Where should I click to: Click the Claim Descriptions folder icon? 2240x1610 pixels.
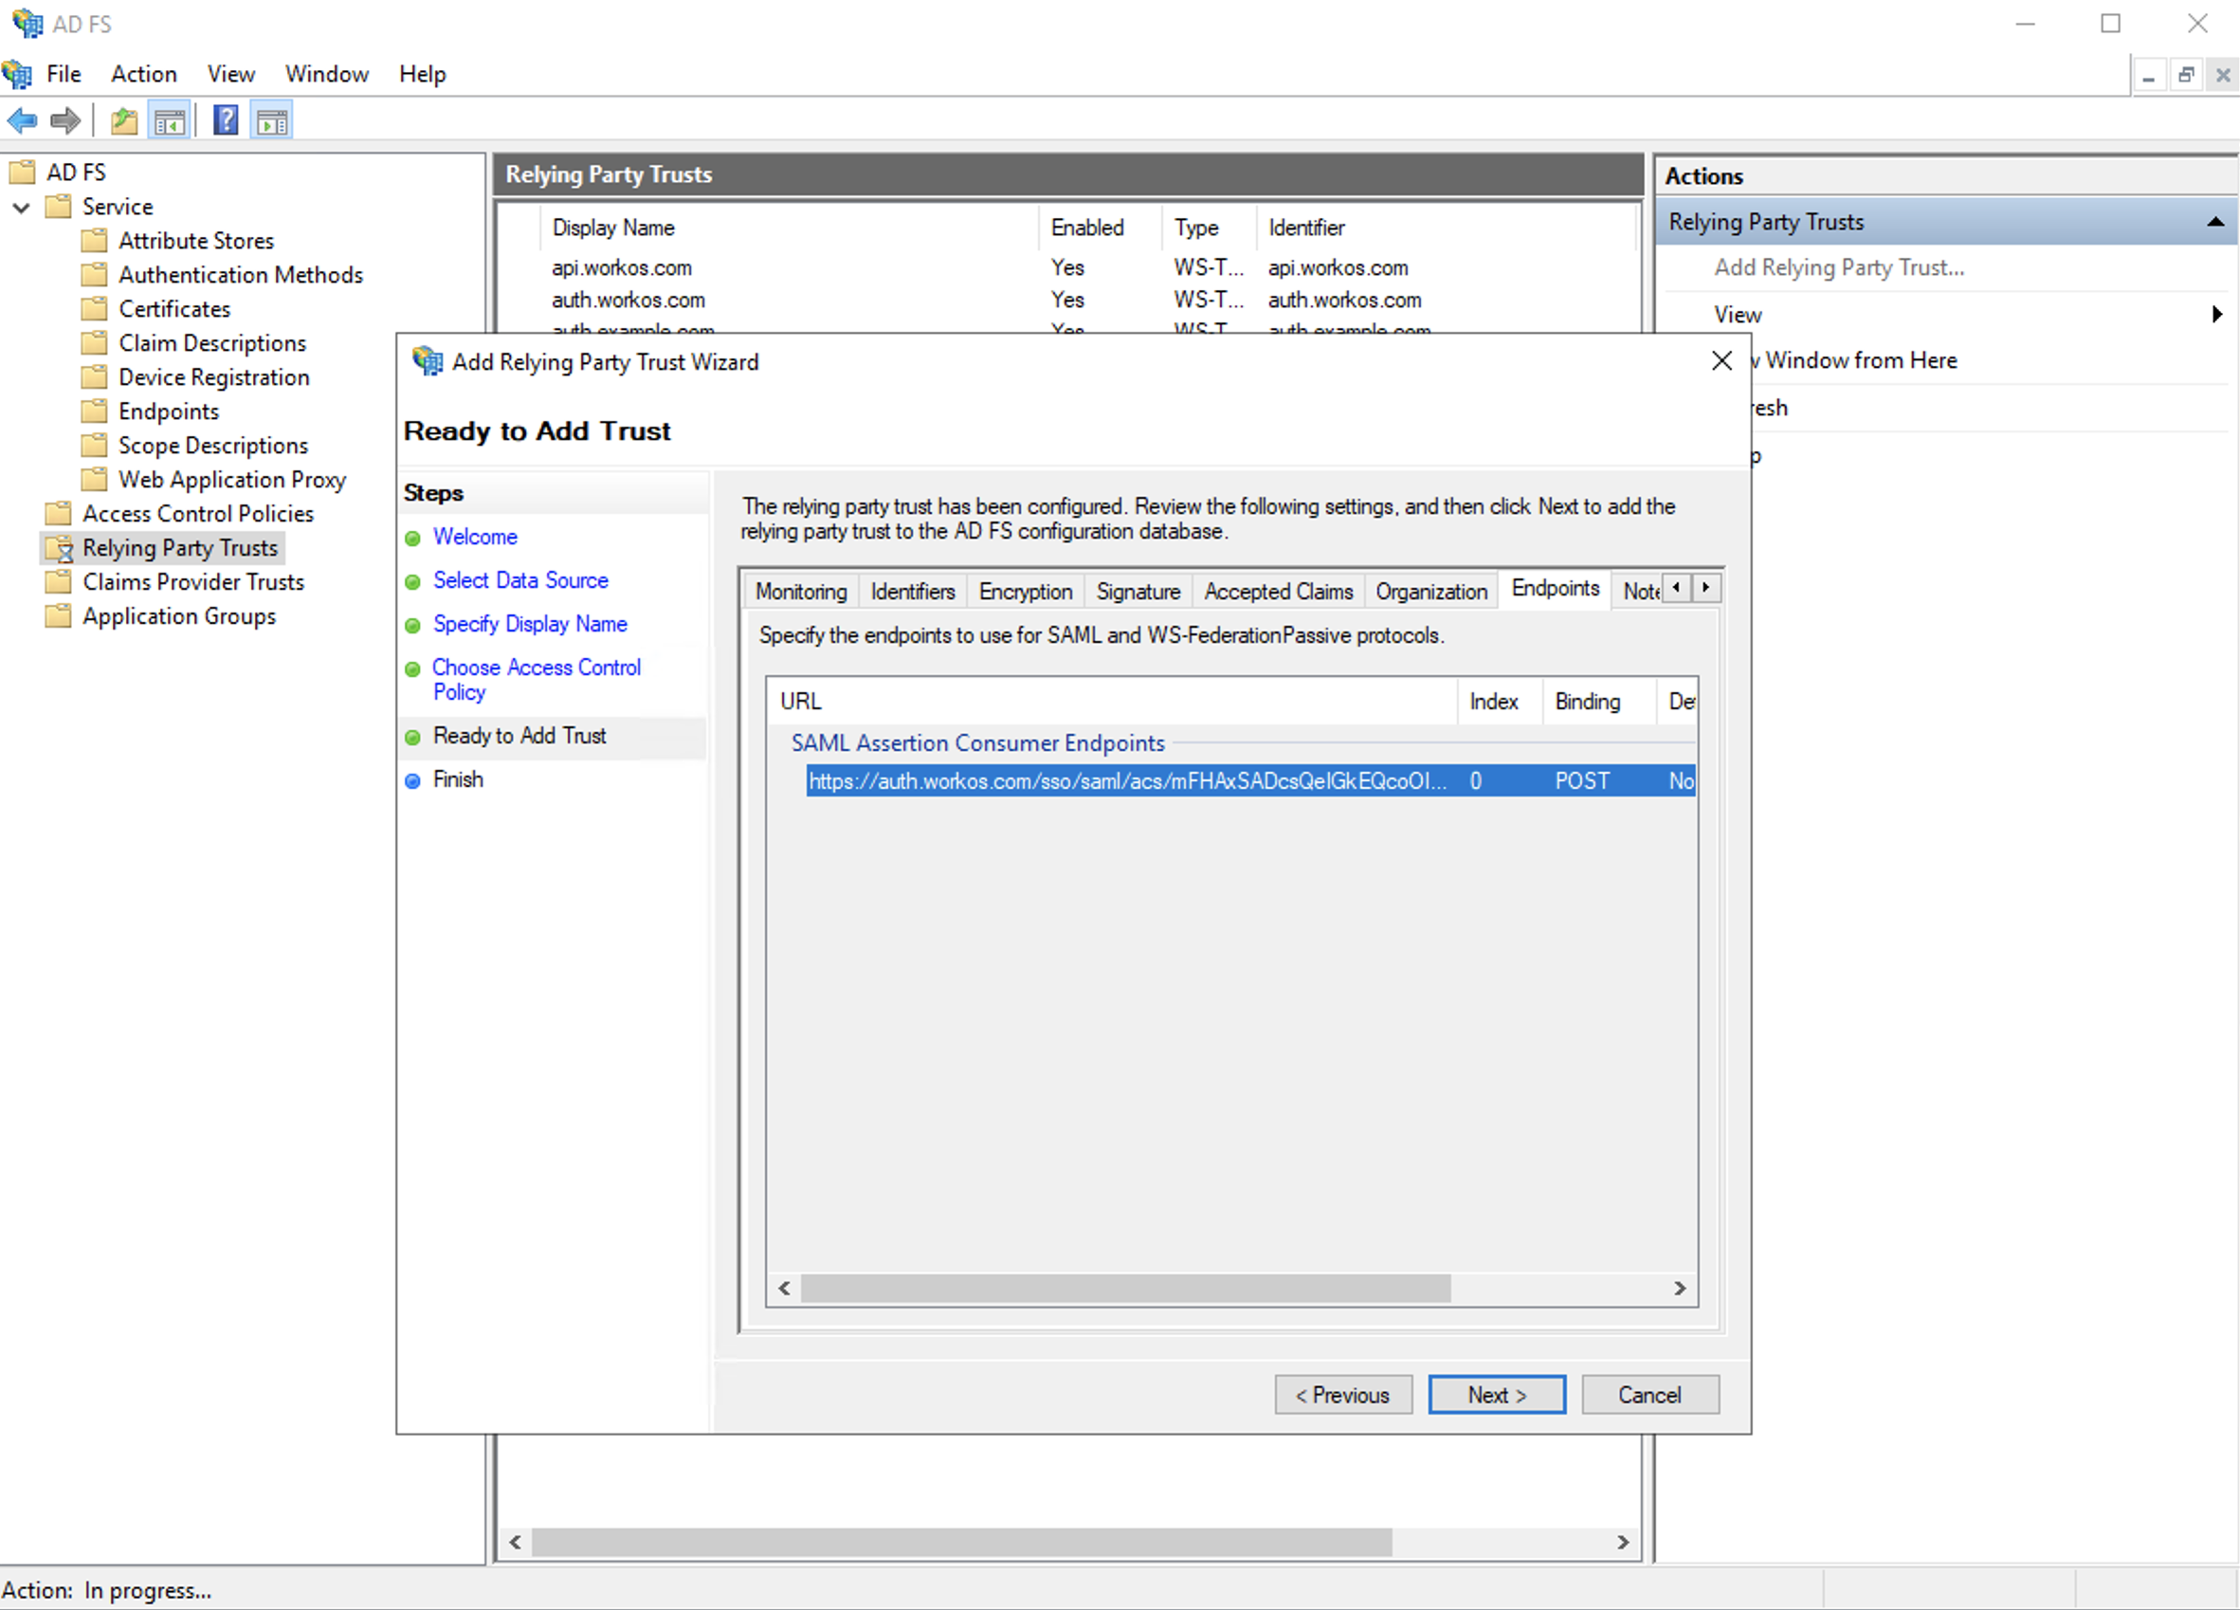coord(94,342)
